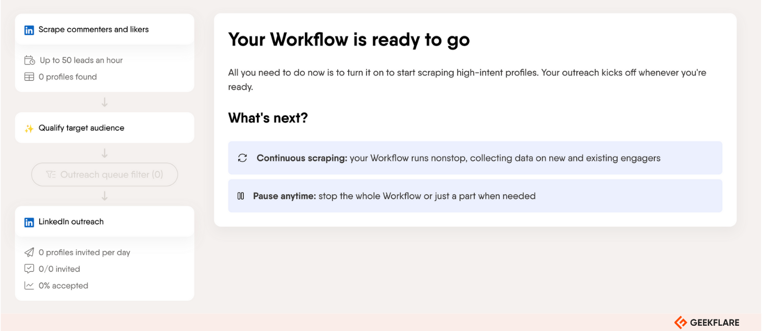The height and width of the screenshot is (331, 762).
Task: Open Qualify target audience step
Action: [105, 128]
